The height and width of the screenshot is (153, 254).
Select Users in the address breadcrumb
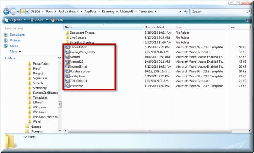pyautogui.click(x=49, y=12)
